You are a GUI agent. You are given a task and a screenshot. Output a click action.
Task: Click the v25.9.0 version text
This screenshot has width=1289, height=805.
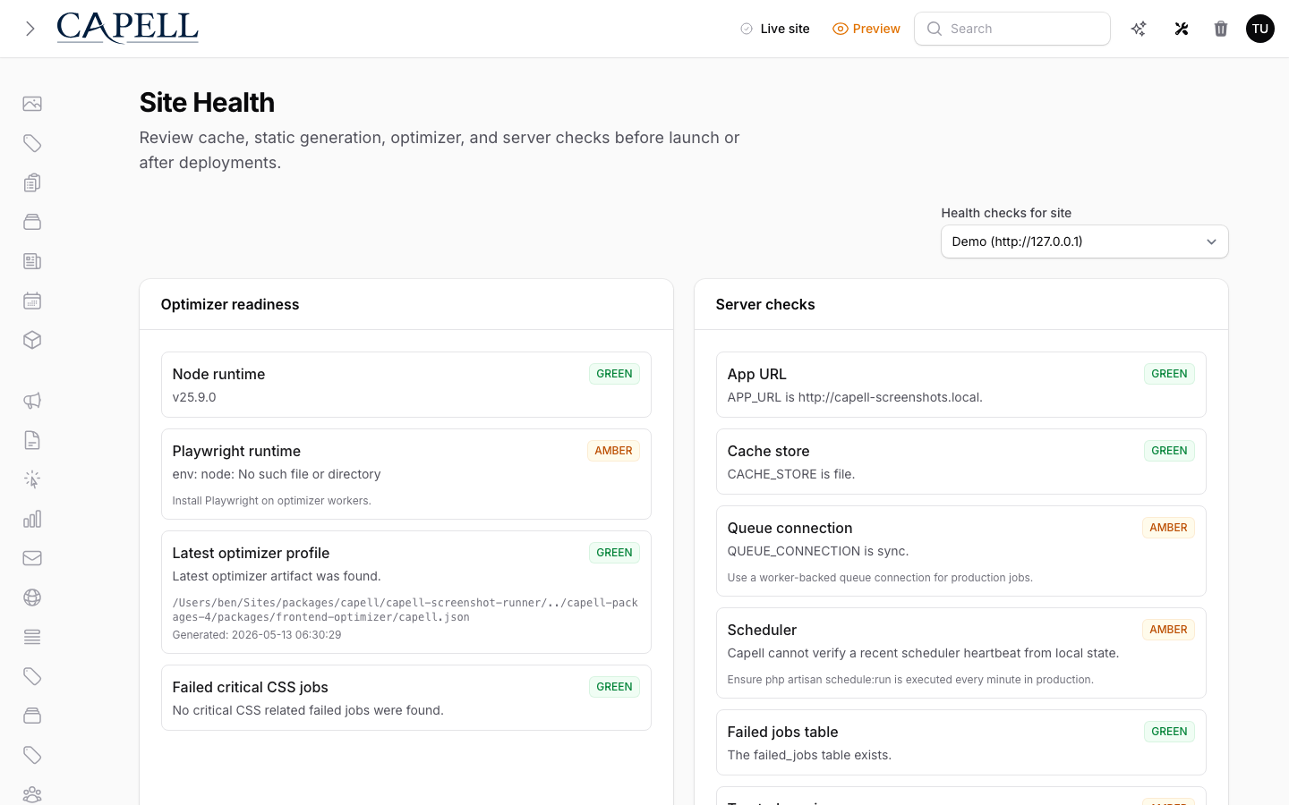point(194,397)
